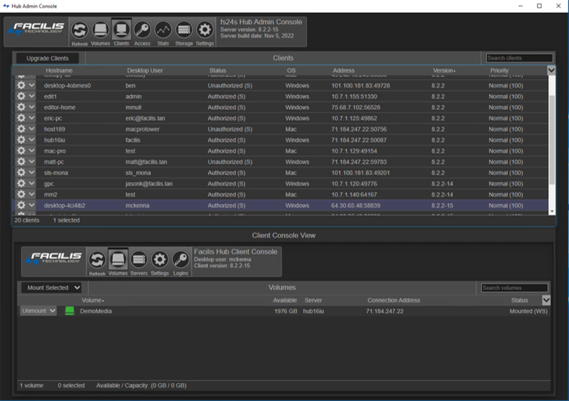569x401 pixels.
Task: Click gear icon for mm2 row
Action: coord(21,194)
